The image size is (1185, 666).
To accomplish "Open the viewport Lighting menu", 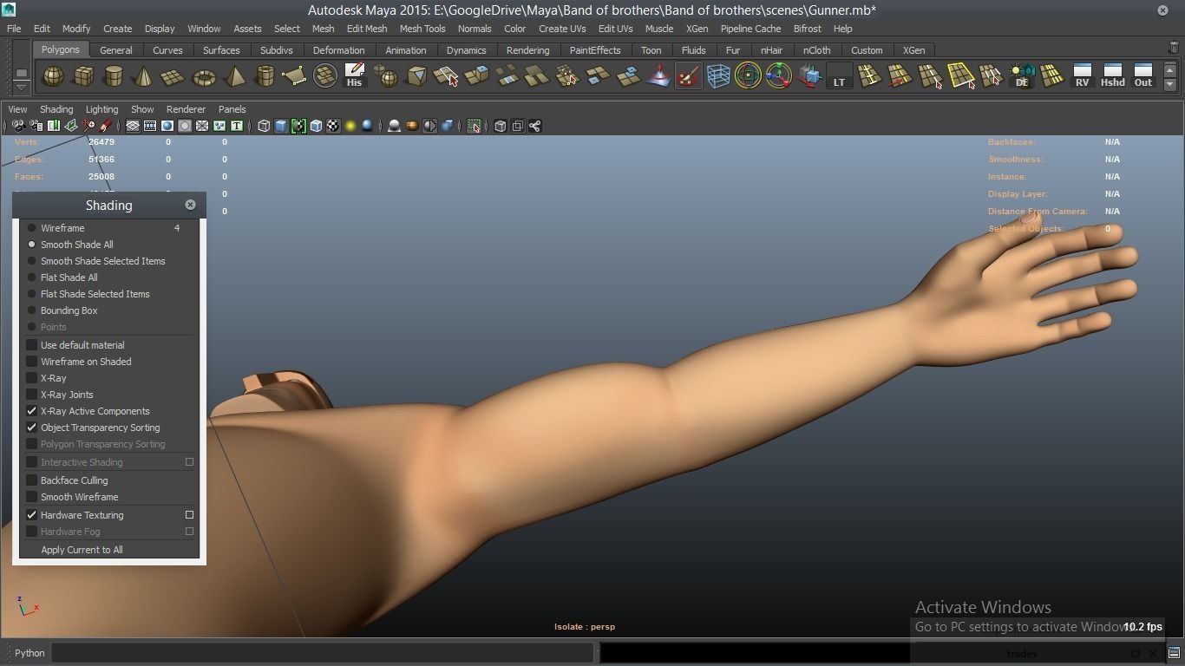I will [x=101, y=109].
